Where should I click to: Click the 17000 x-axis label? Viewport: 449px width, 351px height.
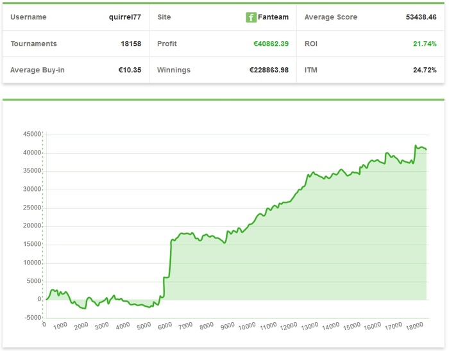coord(393,326)
